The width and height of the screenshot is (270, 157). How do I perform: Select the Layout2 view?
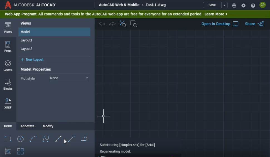click(54, 49)
